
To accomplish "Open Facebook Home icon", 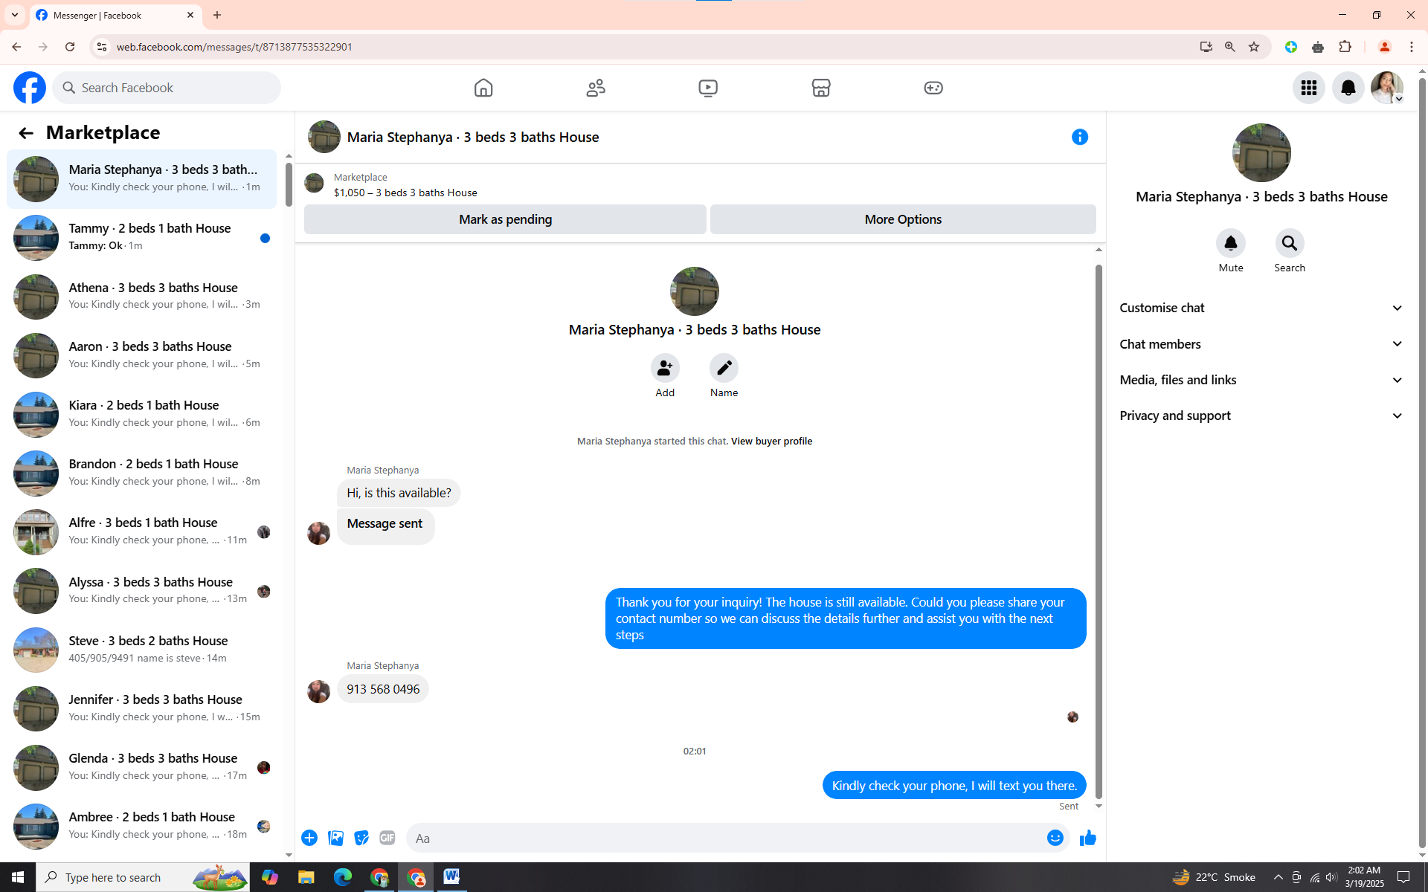I will (x=483, y=88).
